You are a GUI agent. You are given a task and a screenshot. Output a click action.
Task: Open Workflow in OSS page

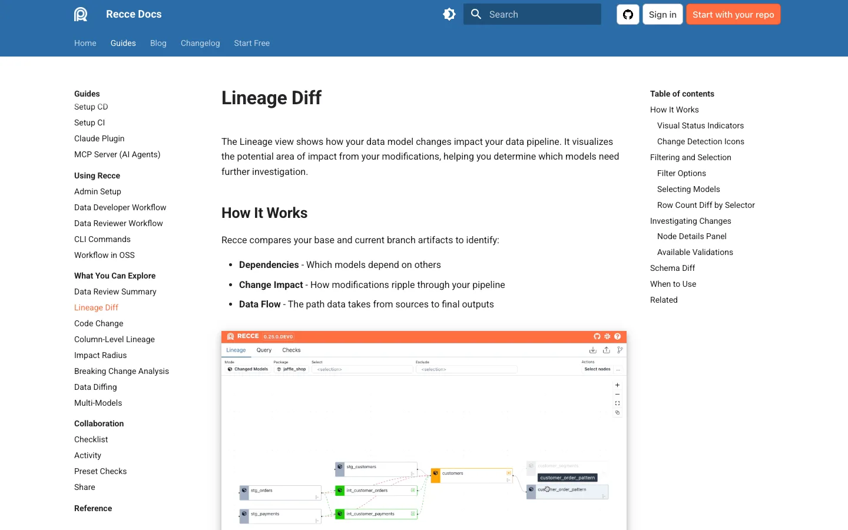[x=104, y=255]
